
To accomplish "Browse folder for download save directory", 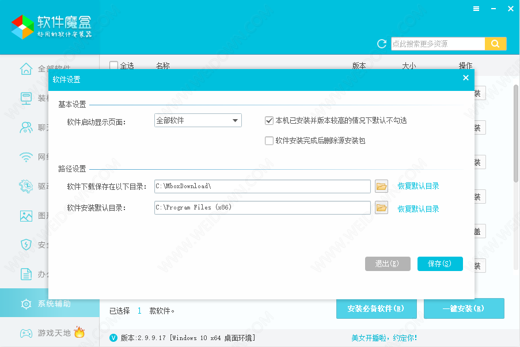I will tap(381, 186).
